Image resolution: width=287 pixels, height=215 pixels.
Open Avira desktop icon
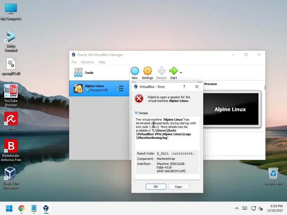point(11,121)
